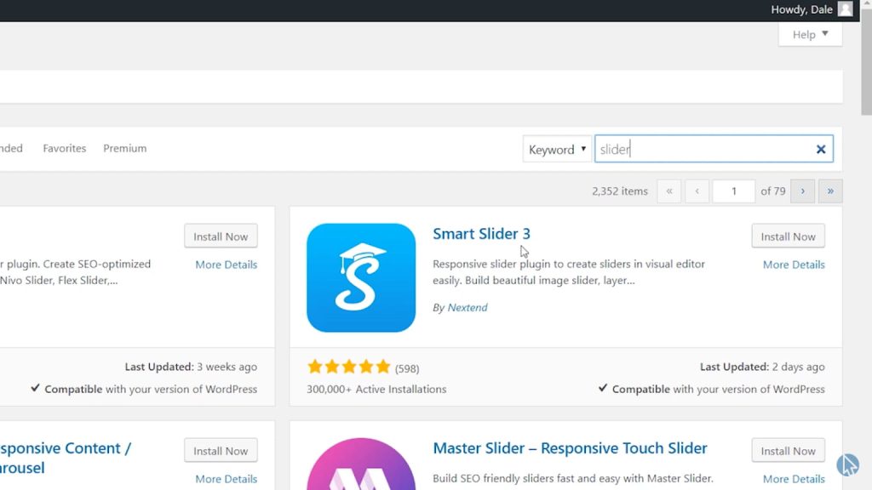The width and height of the screenshot is (872, 490).
Task: Open the Nextend author link
Action: coord(468,307)
